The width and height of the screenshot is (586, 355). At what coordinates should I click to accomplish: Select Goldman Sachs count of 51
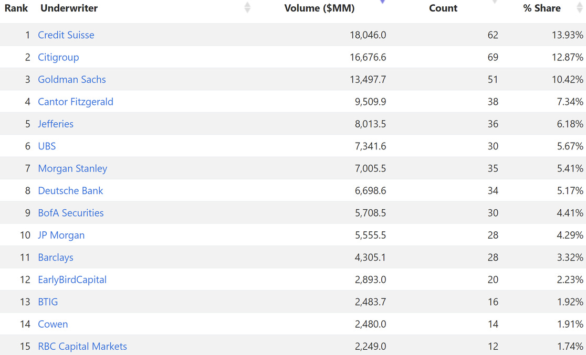point(493,79)
